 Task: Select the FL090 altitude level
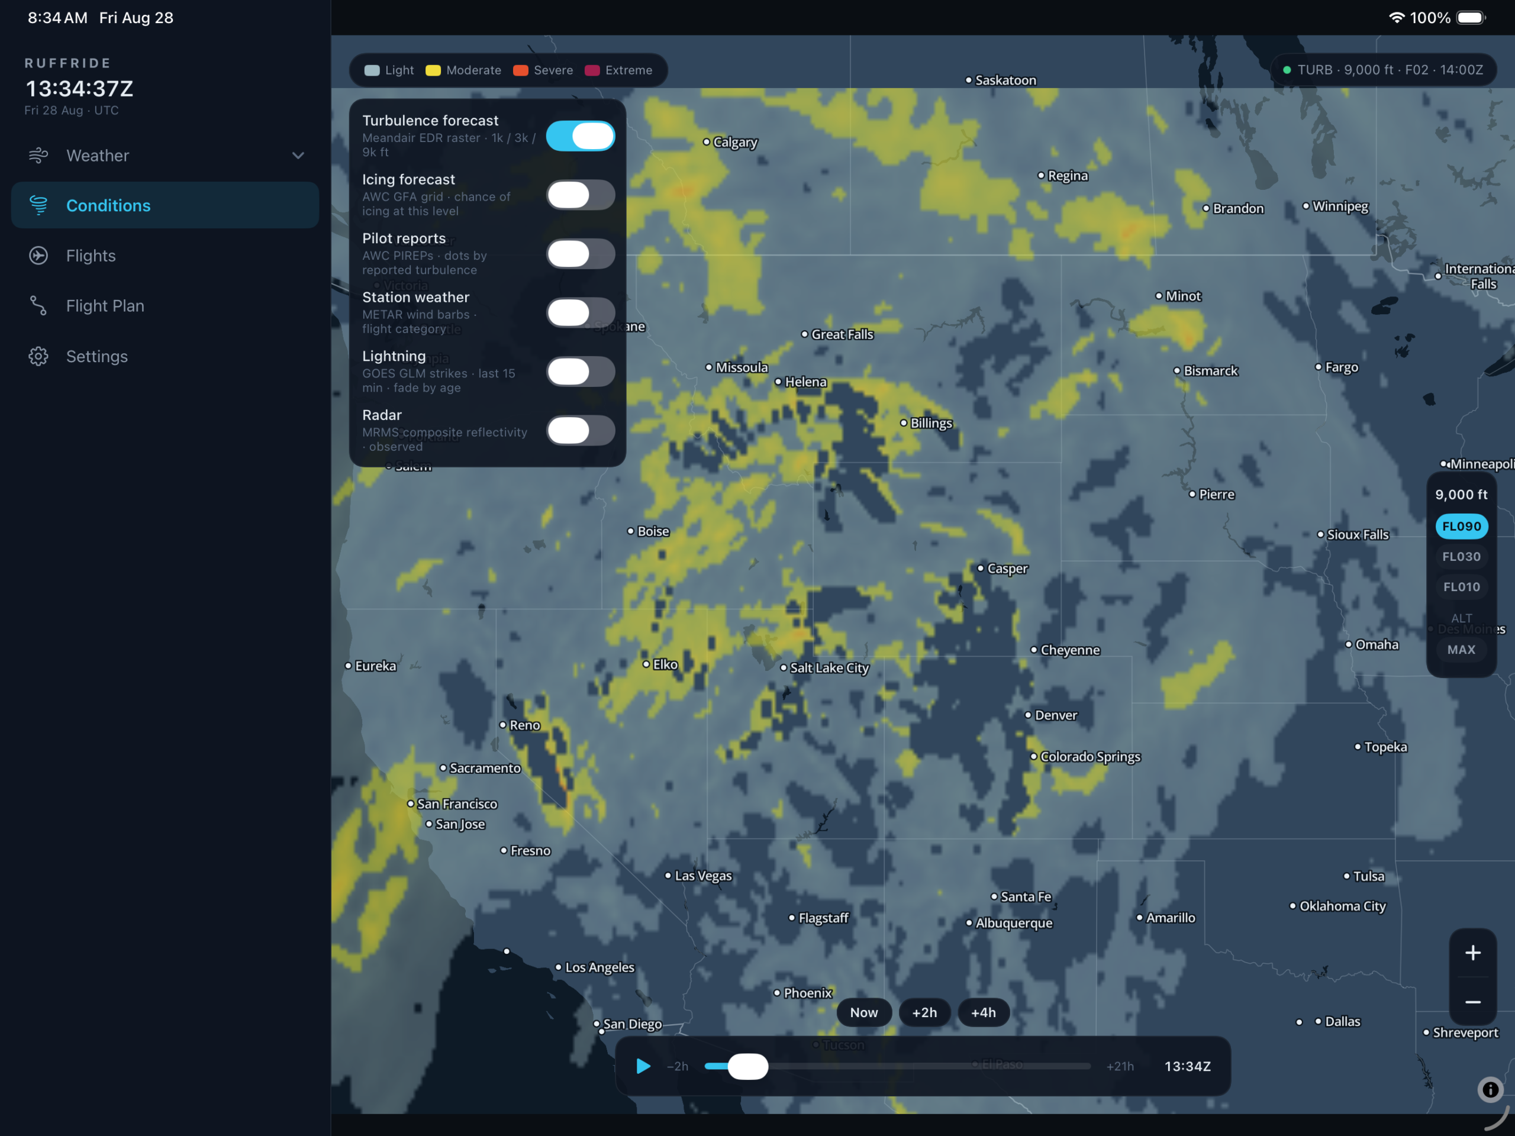point(1462,527)
